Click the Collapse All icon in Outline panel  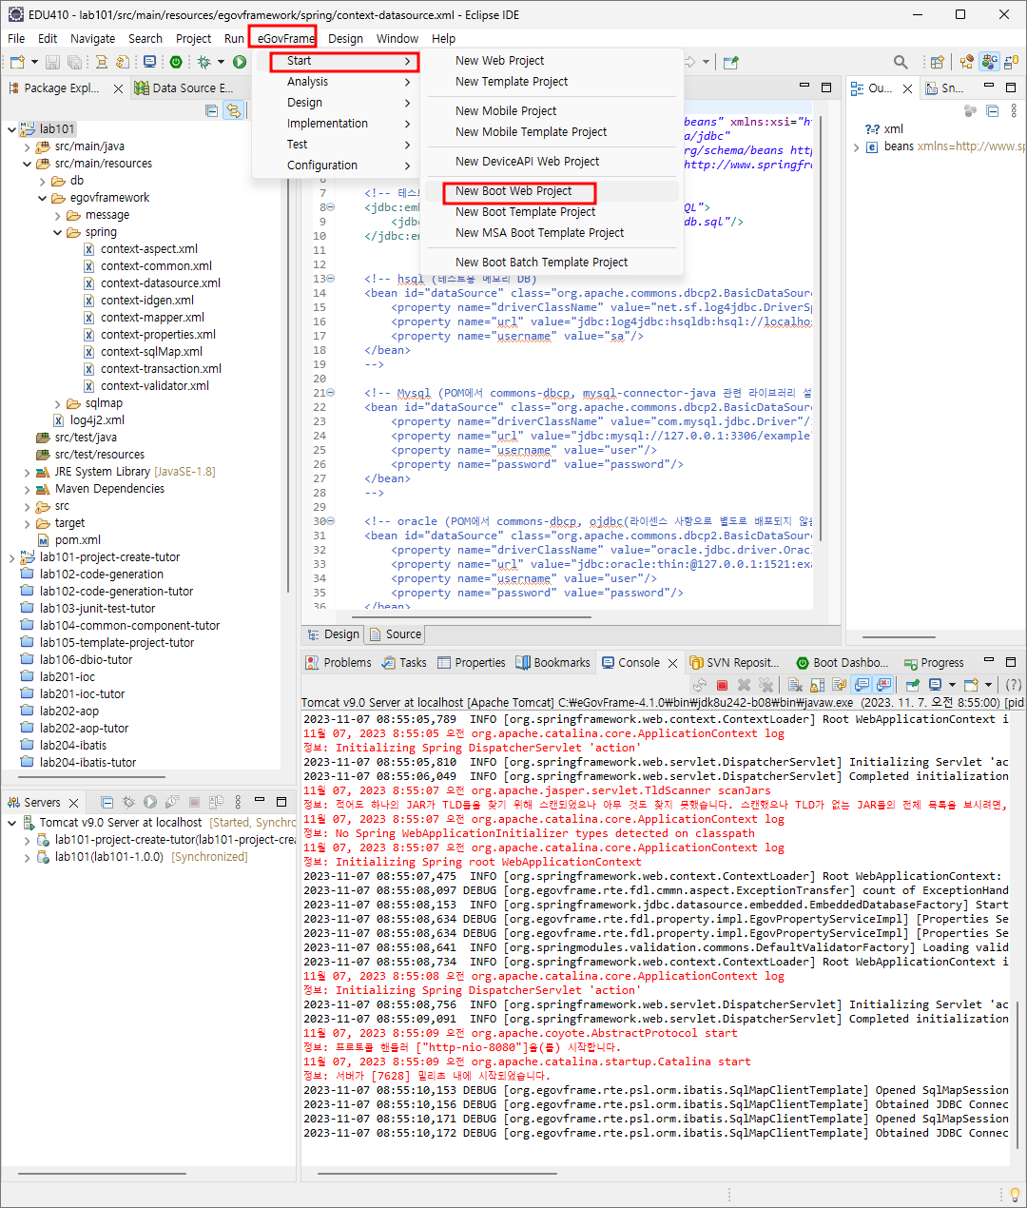coord(992,110)
